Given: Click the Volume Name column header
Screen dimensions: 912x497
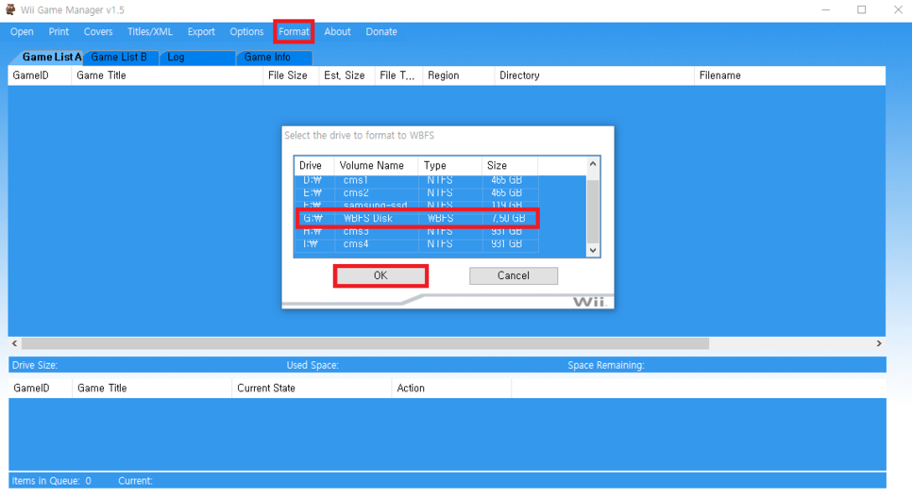Looking at the screenshot, I should [377, 166].
